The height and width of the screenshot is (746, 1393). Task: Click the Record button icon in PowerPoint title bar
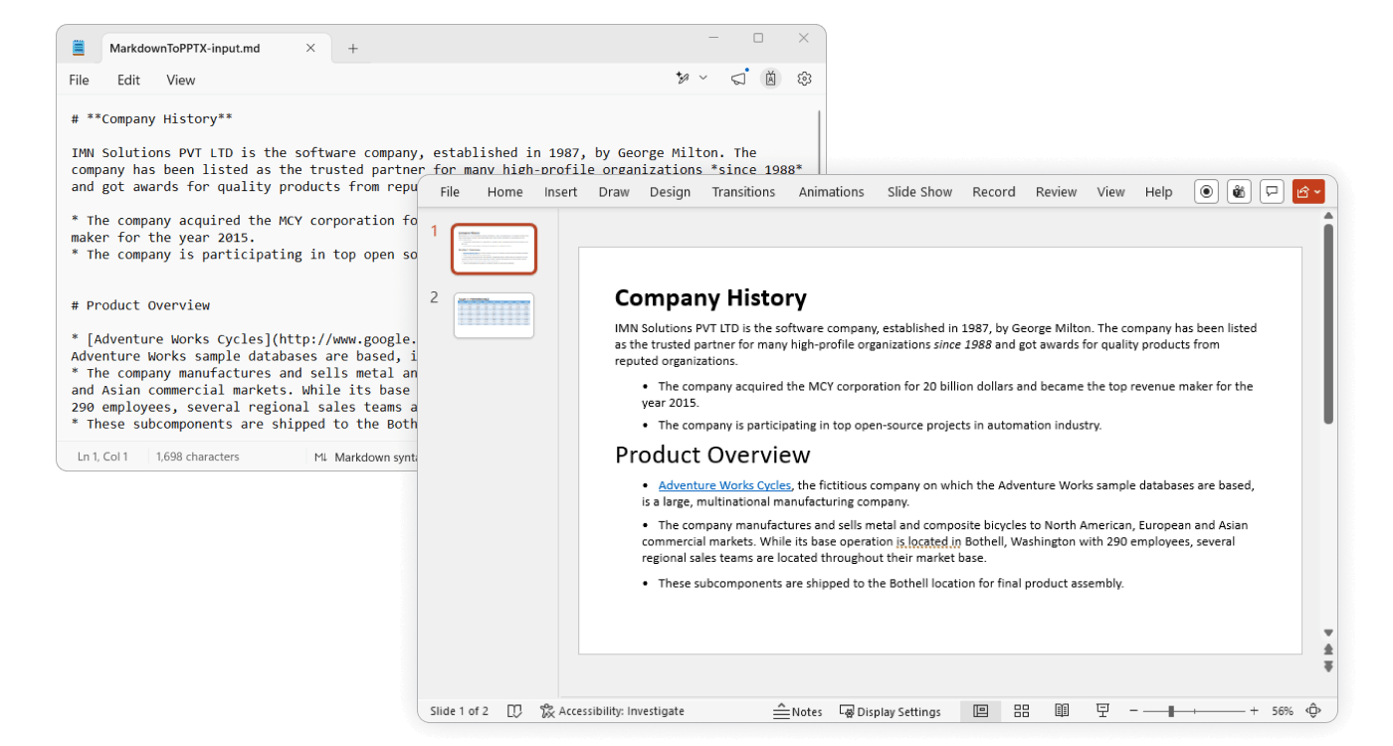pos(1207,192)
